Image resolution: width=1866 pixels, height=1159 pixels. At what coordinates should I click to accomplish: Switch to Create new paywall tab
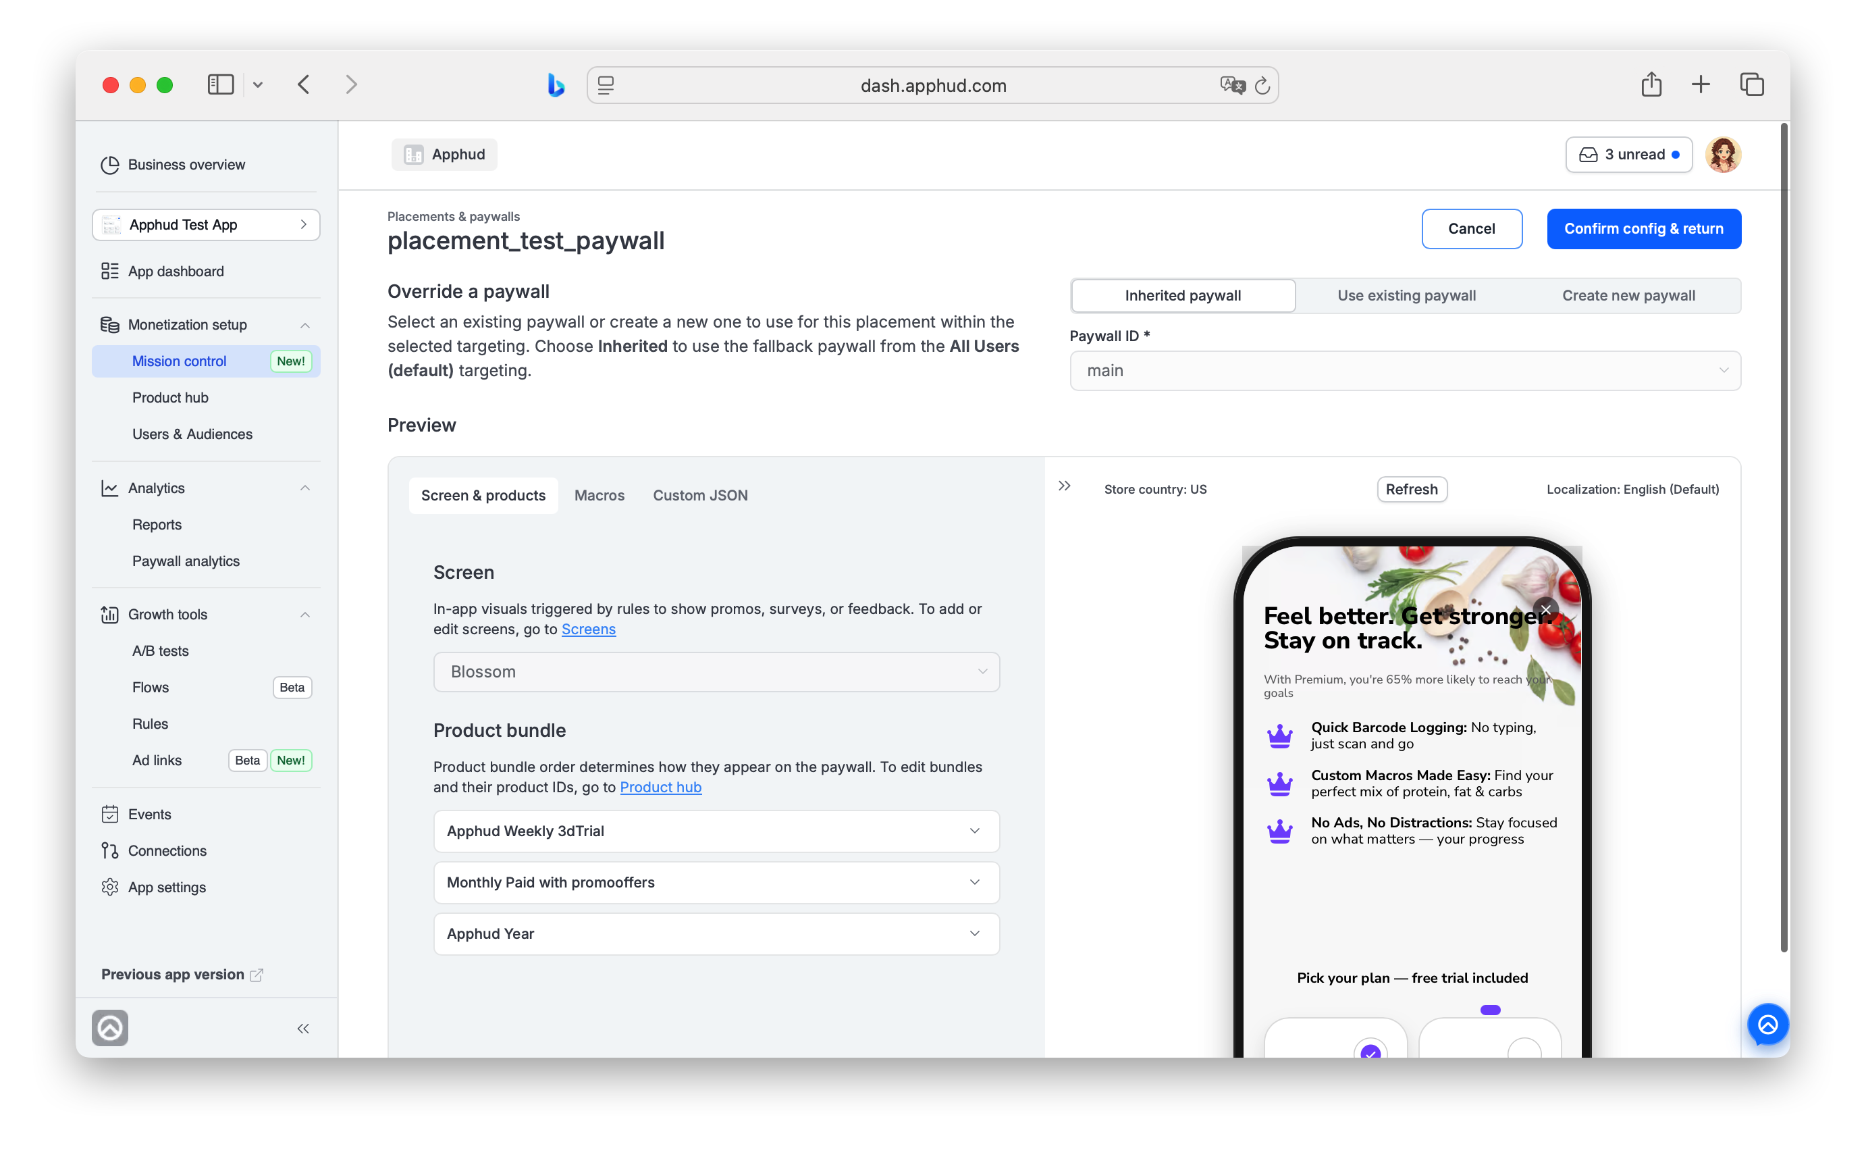pos(1628,296)
